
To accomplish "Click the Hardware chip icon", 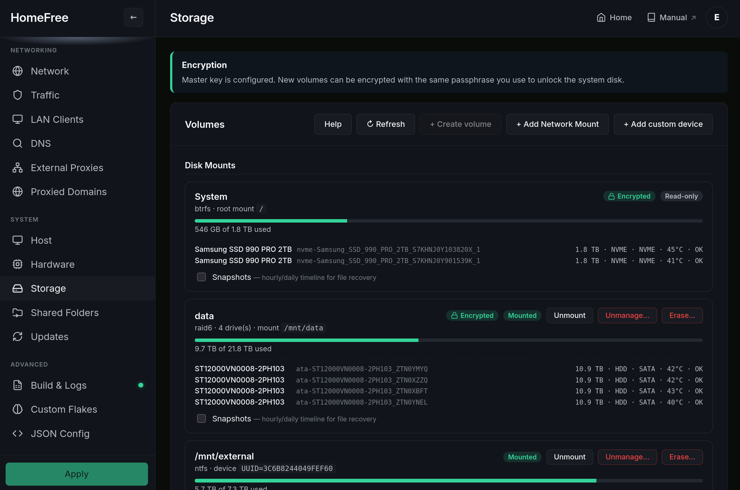I will (x=17, y=264).
